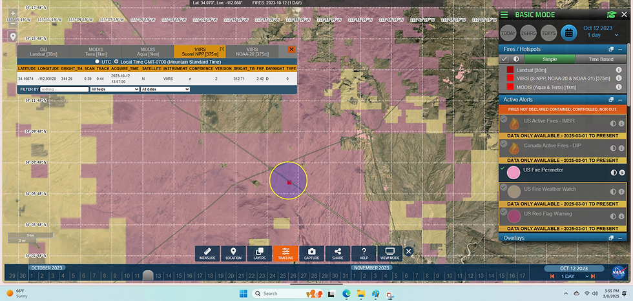Click the pink US Fire Perimeter swatch
This screenshot has width=633, height=301.
click(513, 173)
